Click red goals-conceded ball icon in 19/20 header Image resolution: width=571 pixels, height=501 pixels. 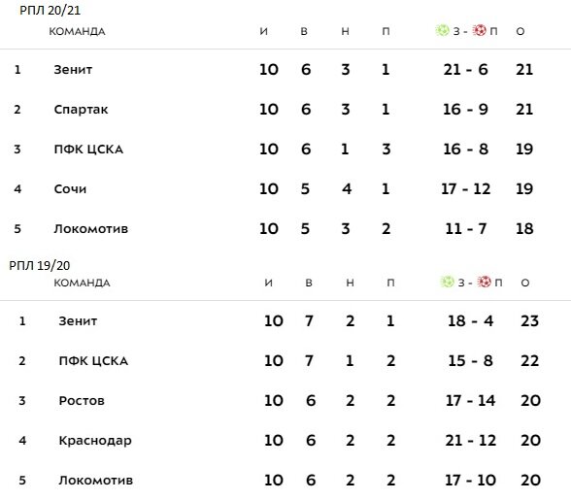484,282
